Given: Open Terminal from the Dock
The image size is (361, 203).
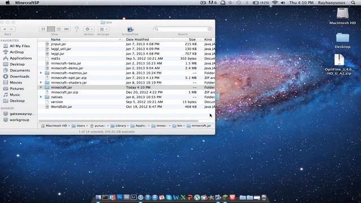Looking at the screenshot, I should tap(105, 197).
